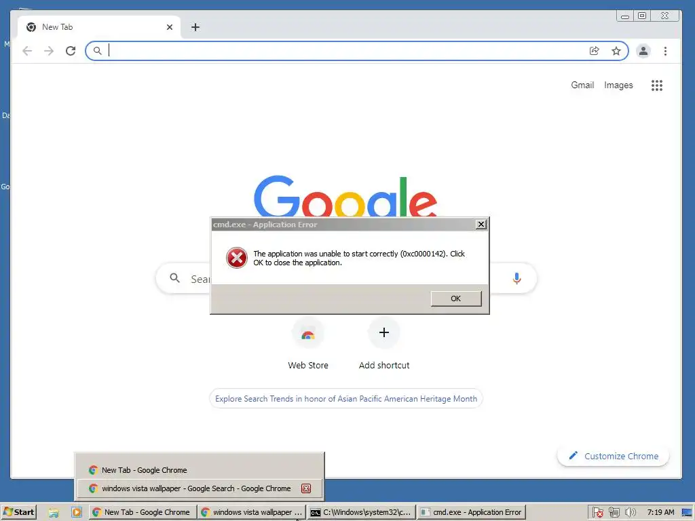
Task: Reload the page with the refresh icon
Action: 71,51
